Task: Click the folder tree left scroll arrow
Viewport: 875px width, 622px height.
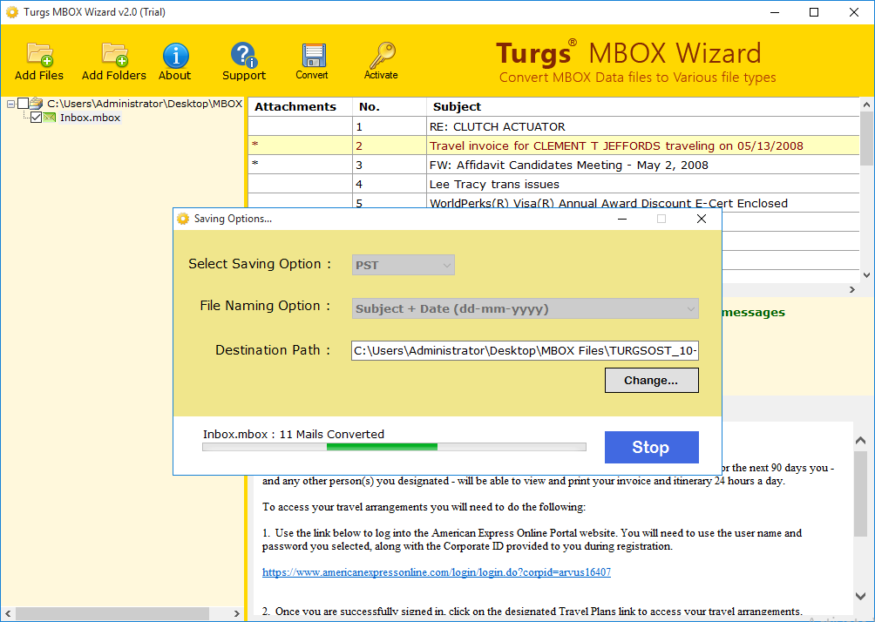Action: point(8,613)
